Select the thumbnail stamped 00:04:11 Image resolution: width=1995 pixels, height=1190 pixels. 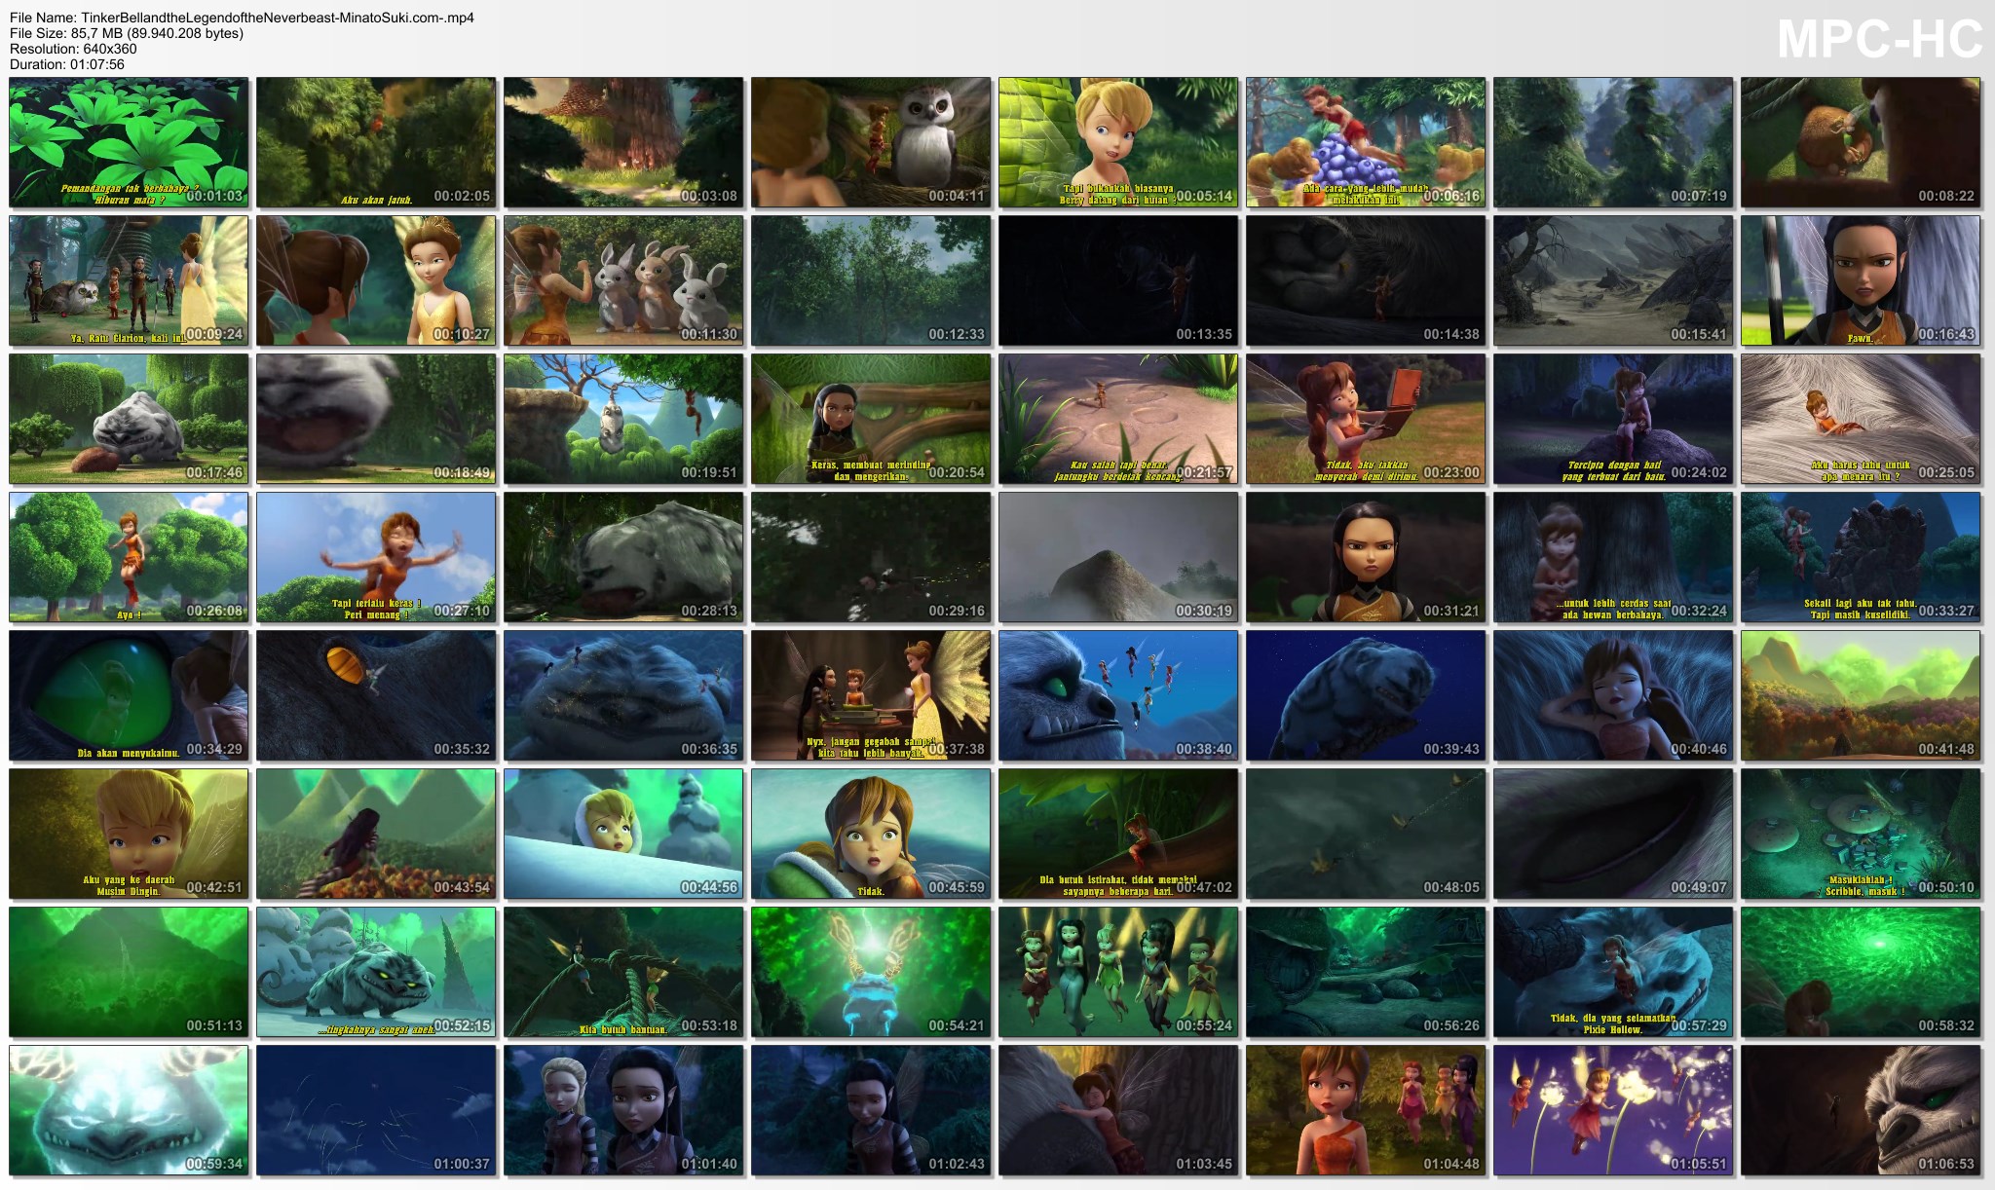coord(871,142)
